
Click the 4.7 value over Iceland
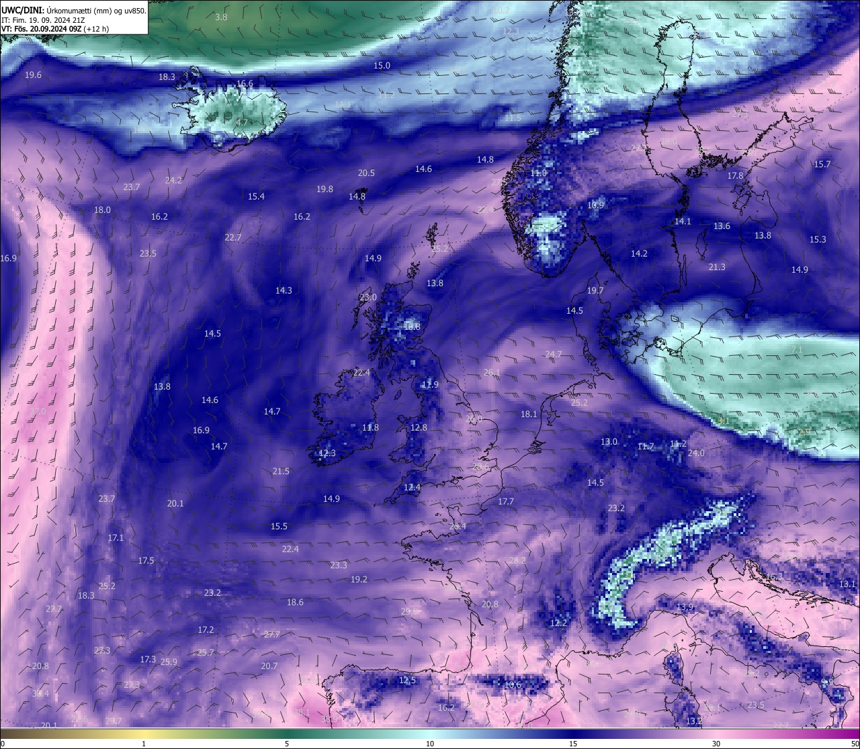[242, 122]
